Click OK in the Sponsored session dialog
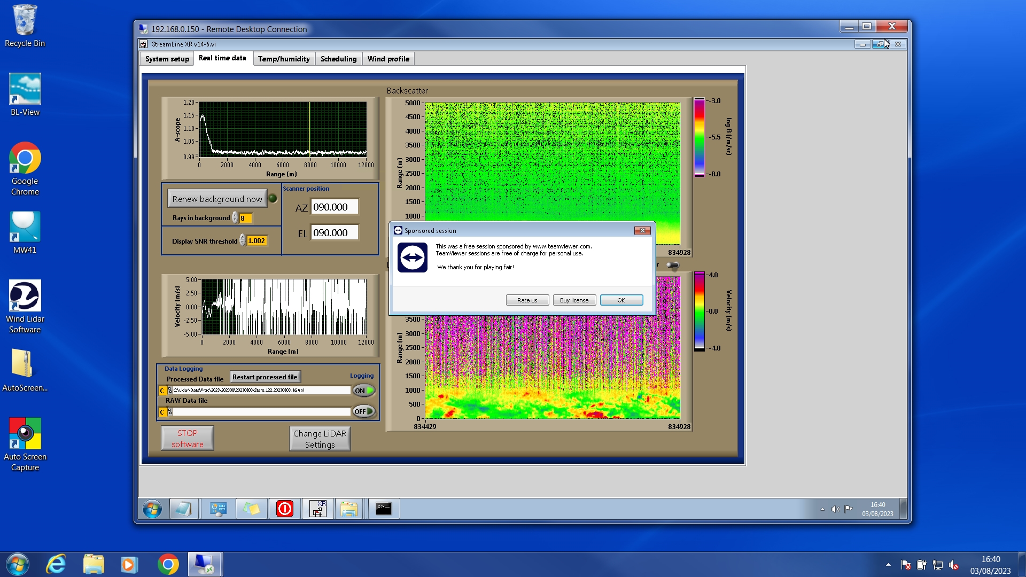1026x577 pixels. tap(621, 300)
